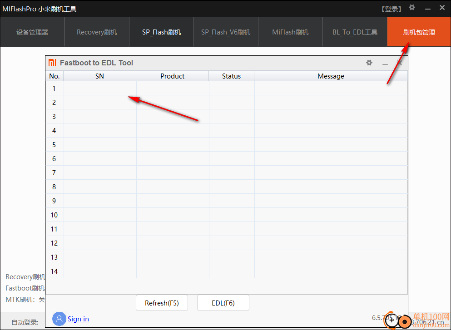Select row number 1 in the device table
This screenshot has width=451, height=330.
[227, 88]
